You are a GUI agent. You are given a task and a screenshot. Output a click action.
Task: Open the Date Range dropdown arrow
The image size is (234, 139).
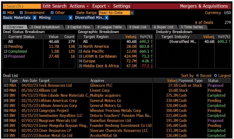coord(132,13)
